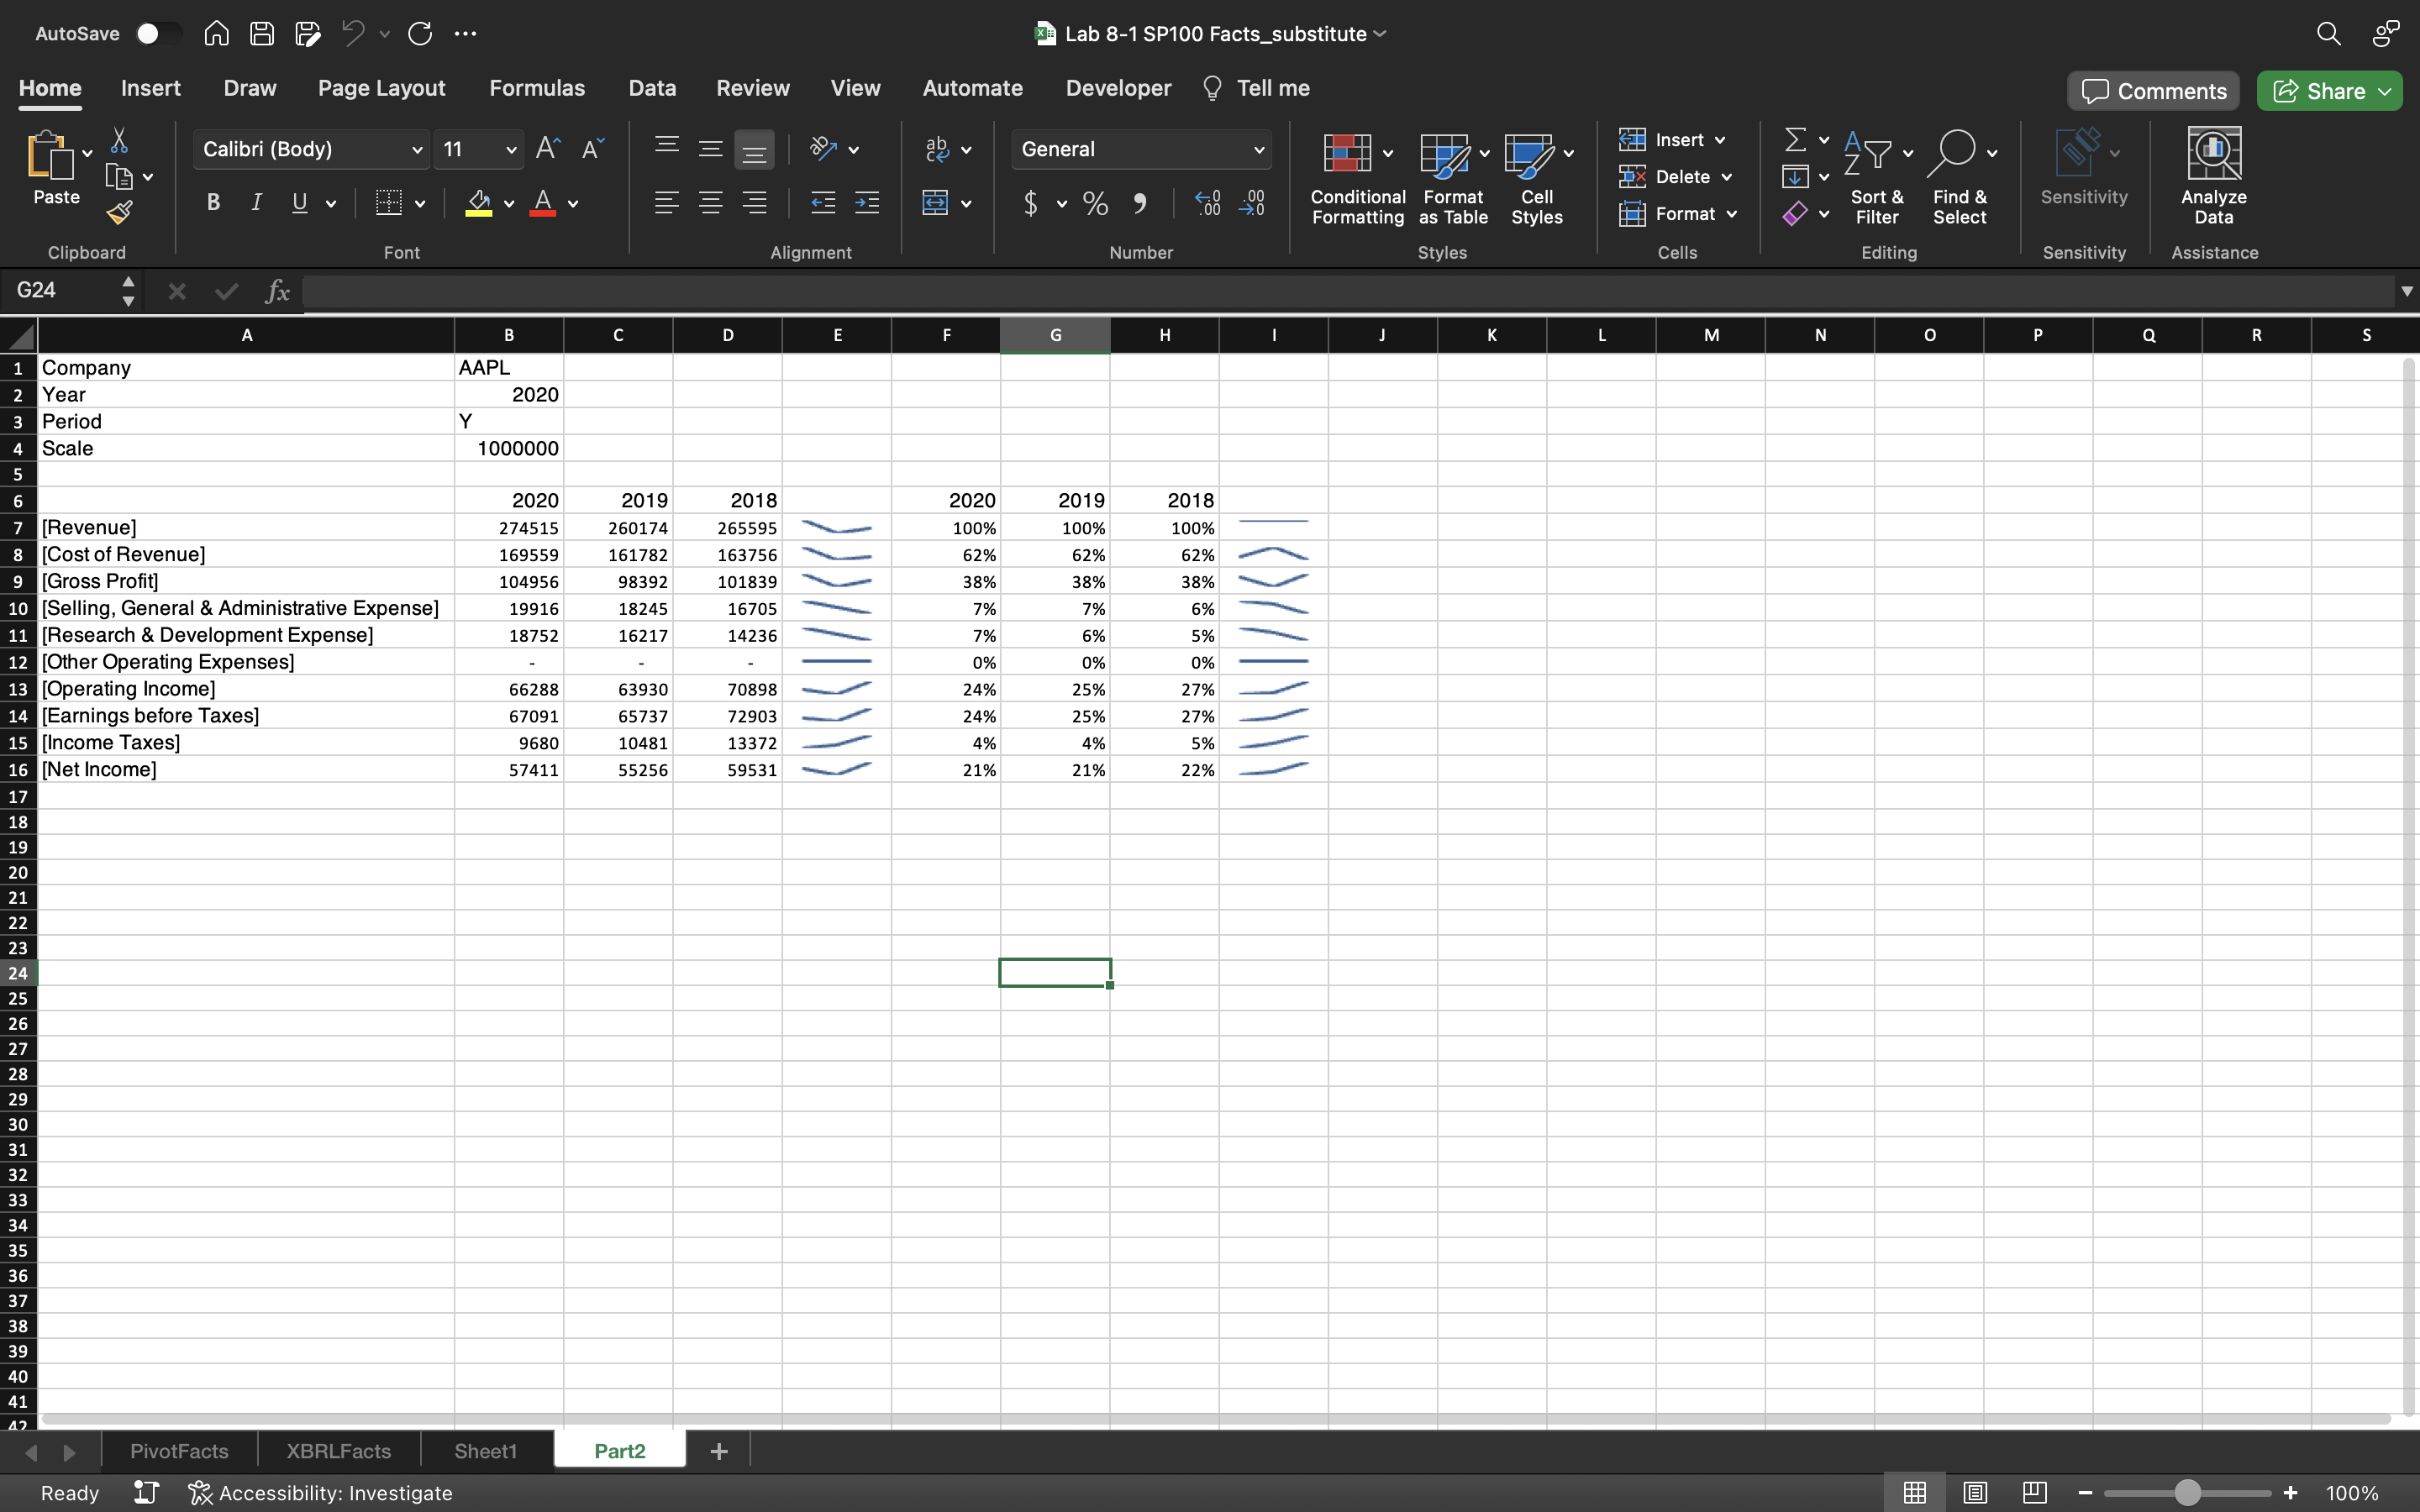Click the Conditional Formatting icon
This screenshot has width=2420, height=1512.
coord(1347,154)
